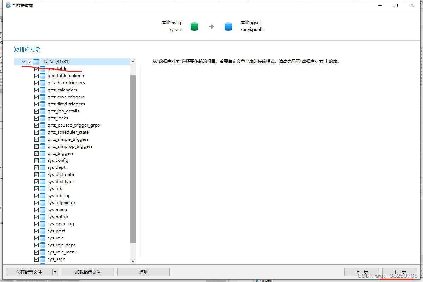
Task: Click the tree vertical scrollbar thumb
Action: pyautogui.click(x=133, y=159)
